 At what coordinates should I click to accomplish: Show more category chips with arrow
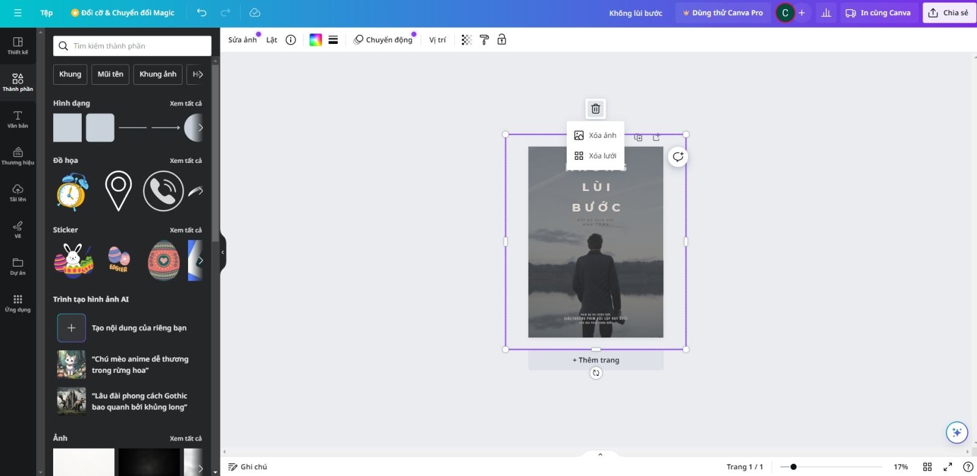coord(198,74)
